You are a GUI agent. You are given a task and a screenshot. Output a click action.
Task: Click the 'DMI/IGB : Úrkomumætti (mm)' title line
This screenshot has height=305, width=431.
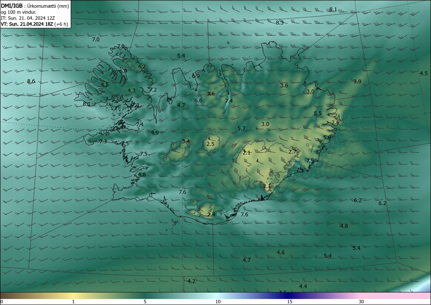34,6
